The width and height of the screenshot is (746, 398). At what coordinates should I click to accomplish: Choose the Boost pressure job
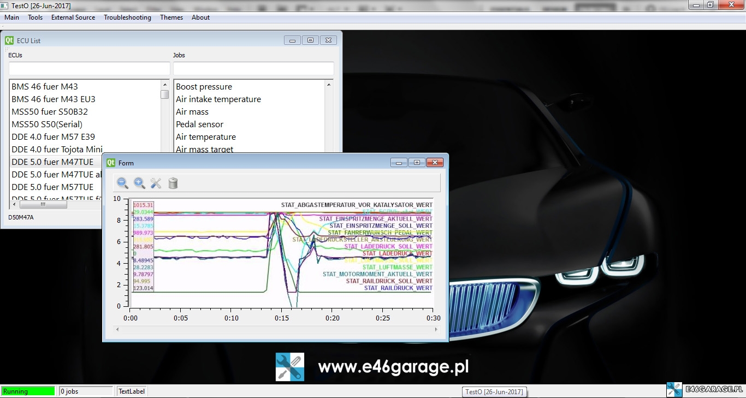(204, 86)
